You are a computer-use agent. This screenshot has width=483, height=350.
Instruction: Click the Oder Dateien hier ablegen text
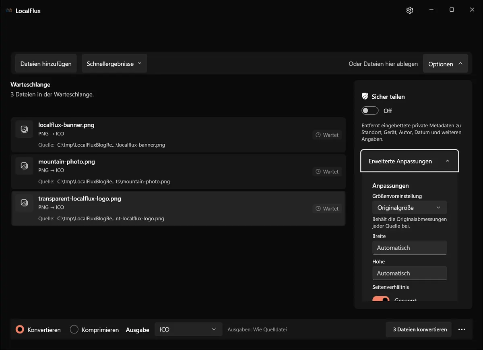[383, 64]
